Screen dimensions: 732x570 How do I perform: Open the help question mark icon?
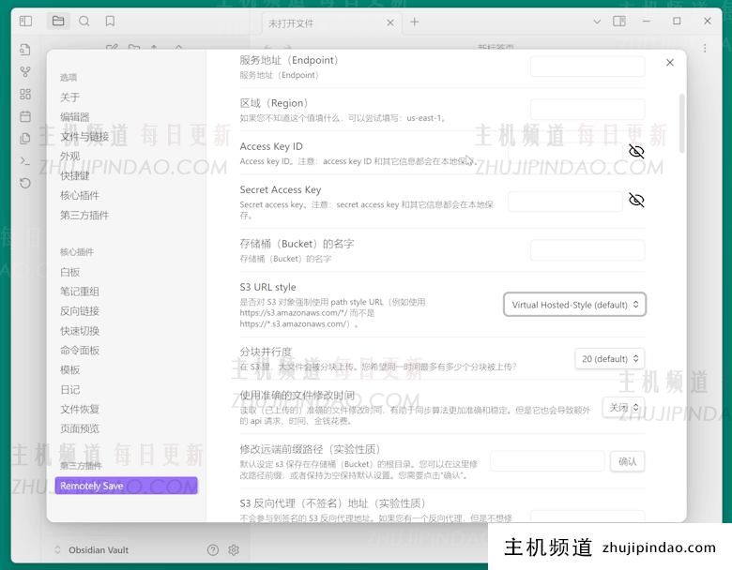pyautogui.click(x=213, y=550)
